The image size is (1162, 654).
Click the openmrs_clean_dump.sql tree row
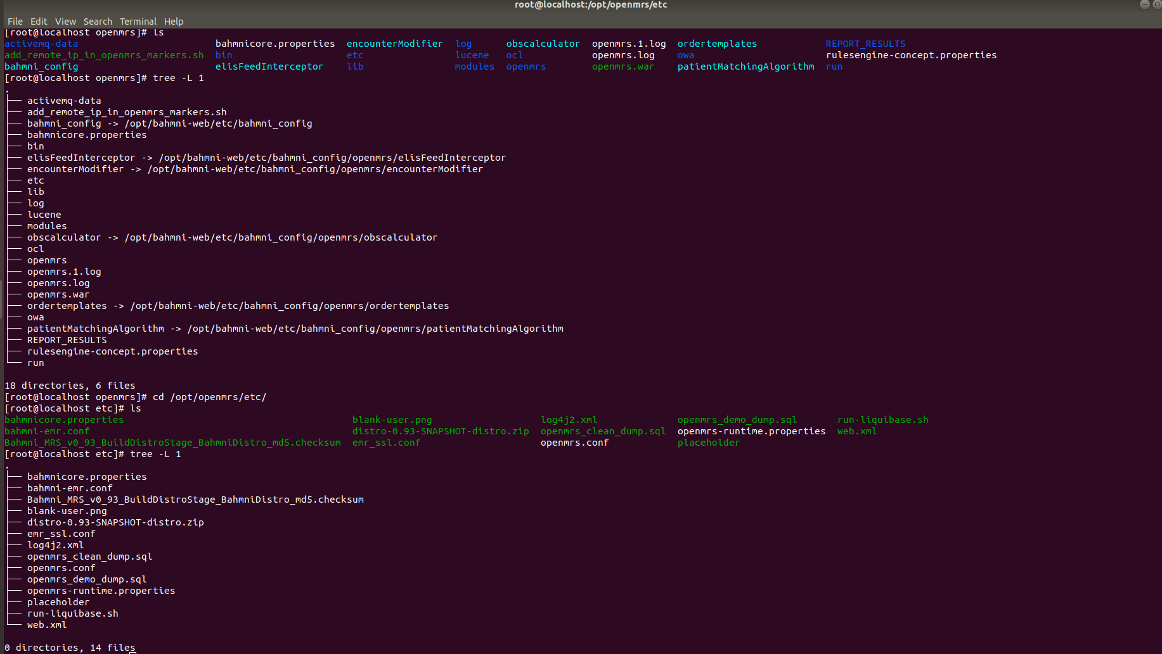pyautogui.click(x=89, y=557)
